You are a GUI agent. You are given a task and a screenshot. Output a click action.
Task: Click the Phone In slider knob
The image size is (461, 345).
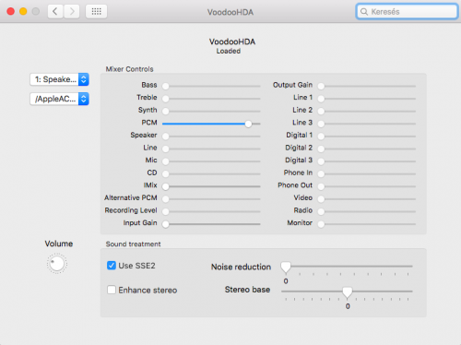(321, 174)
